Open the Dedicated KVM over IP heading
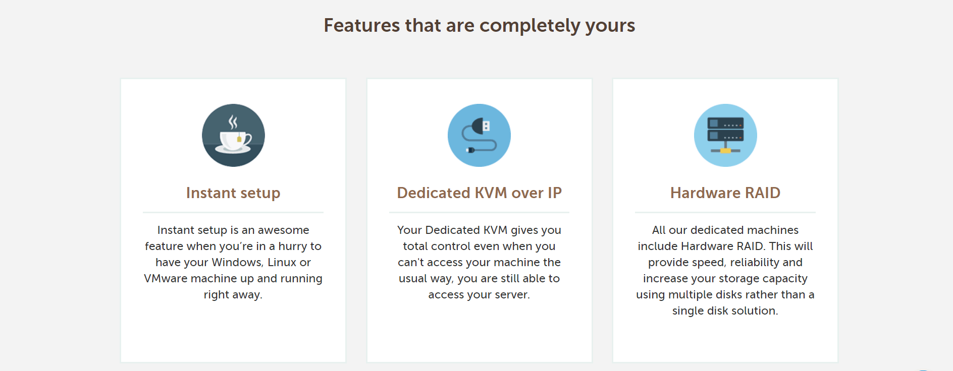The image size is (953, 371). pyautogui.click(x=479, y=193)
